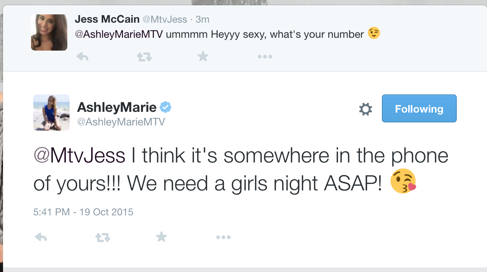Open AshleyMarie's beach profile photo
487x272 pixels.
51,113
